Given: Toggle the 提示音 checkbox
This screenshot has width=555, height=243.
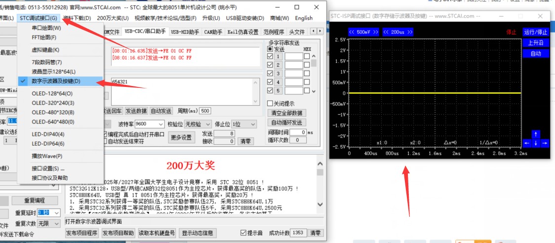Looking at the screenshot, I should click(243, 233).
